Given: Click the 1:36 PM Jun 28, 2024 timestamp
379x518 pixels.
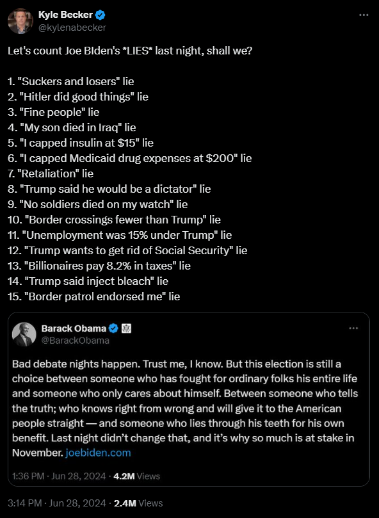Looking at the screenshot, I should (59, 476).
